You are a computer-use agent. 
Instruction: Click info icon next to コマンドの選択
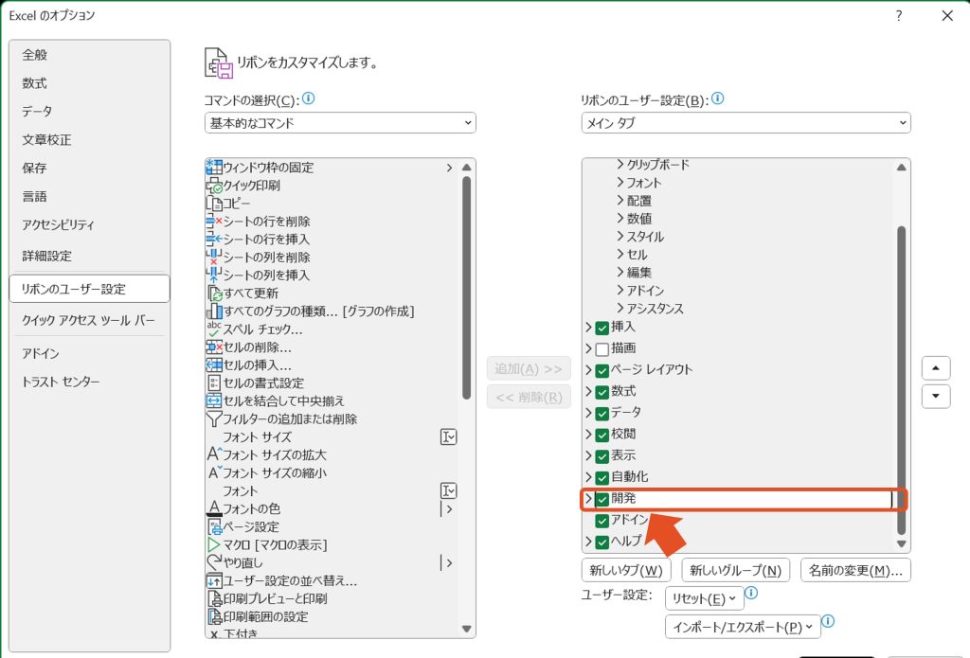[x=308, y=98]
